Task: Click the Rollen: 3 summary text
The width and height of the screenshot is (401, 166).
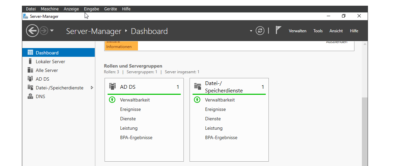Action: (112, 72)
